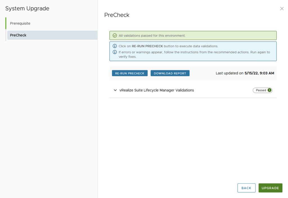Click the PreCheck page heading

click(x=117, y=15)
